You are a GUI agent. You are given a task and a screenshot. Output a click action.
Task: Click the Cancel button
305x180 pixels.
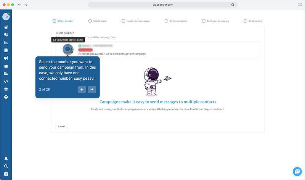pos(61,126)
